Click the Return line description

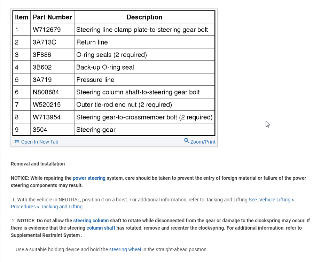click(92, 42)
